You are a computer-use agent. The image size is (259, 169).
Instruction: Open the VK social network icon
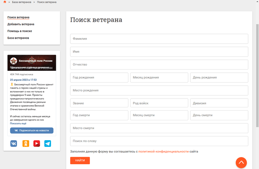coord(14,144)
